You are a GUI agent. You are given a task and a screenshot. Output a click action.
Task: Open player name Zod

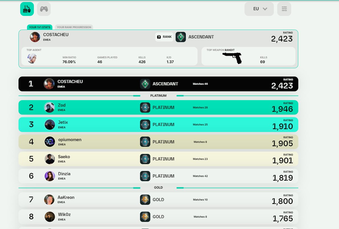[x=61, y=105]
